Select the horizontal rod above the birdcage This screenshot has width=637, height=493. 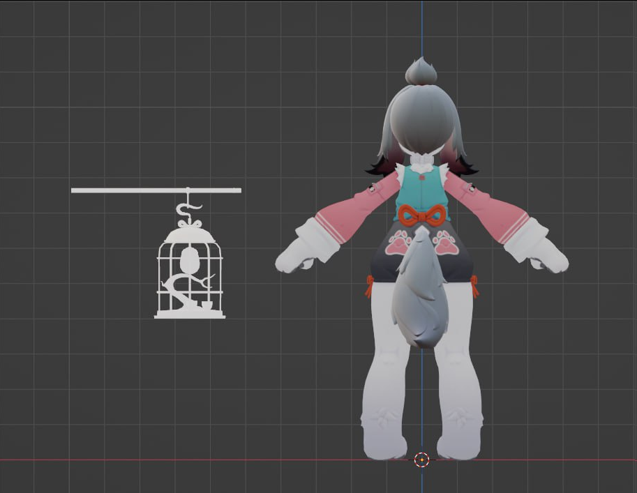point(156,190)
